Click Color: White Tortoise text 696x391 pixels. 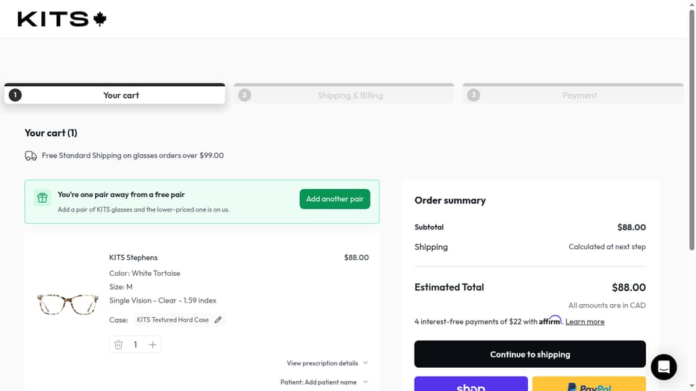point(145,273)
